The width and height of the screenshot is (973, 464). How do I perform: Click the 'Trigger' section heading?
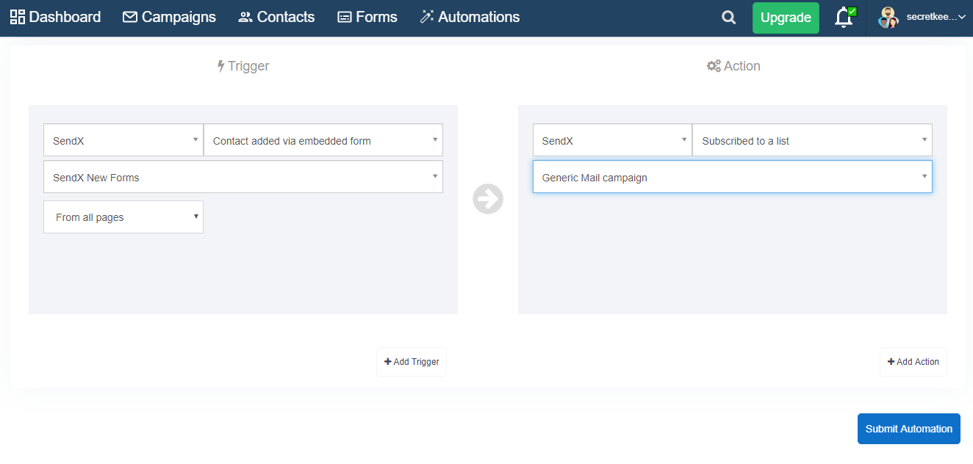coord(243,66)
